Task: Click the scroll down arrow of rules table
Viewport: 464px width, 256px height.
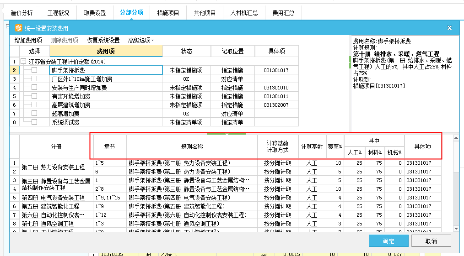Action: pyautogui.click(x=456, y=228)
